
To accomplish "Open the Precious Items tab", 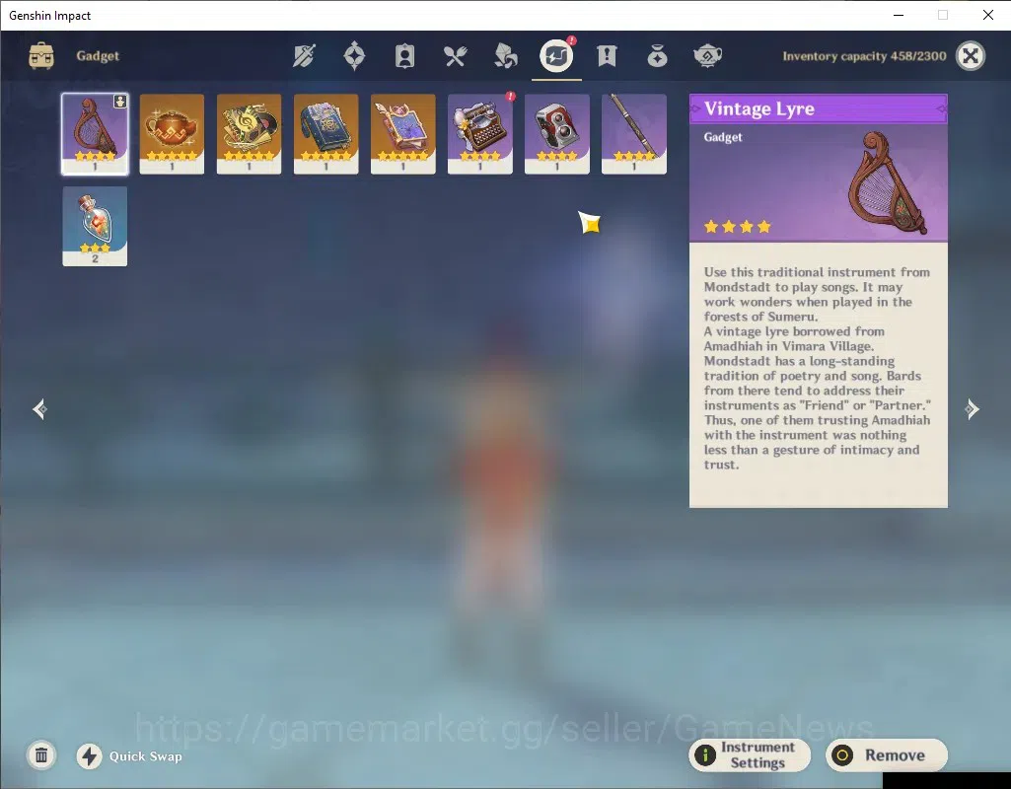I will 657,56.
